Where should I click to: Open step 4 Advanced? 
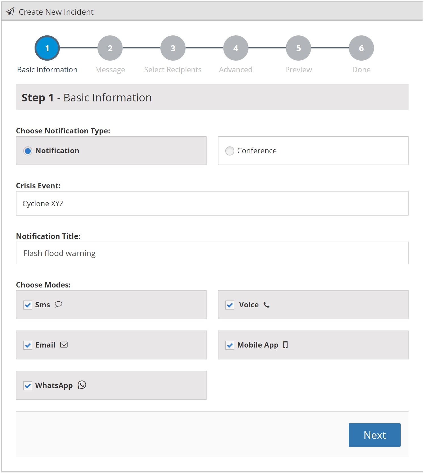pyautogui.click(x=236, y=48)
